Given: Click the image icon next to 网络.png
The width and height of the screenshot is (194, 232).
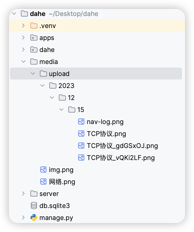Looking at the screenshot, I should click(x=43, y=181).
